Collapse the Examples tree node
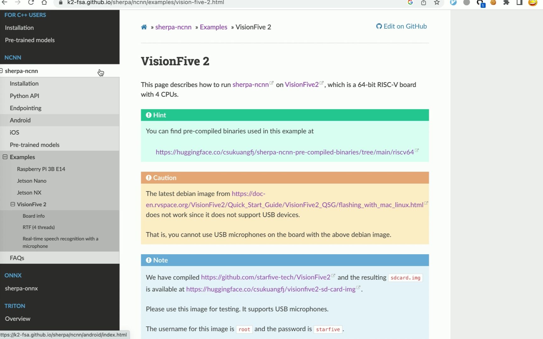Viewport: 543px width, 339px height. (5, 157)
